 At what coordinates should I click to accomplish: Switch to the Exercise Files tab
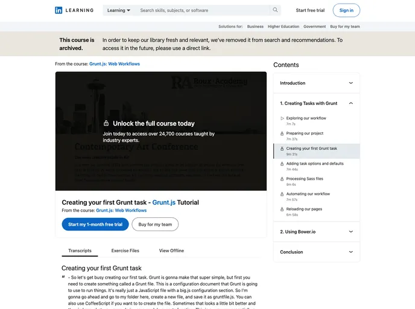[125, 250]
